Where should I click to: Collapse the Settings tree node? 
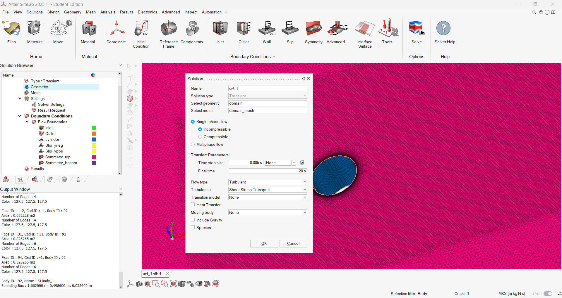click(x=20, y=98)
